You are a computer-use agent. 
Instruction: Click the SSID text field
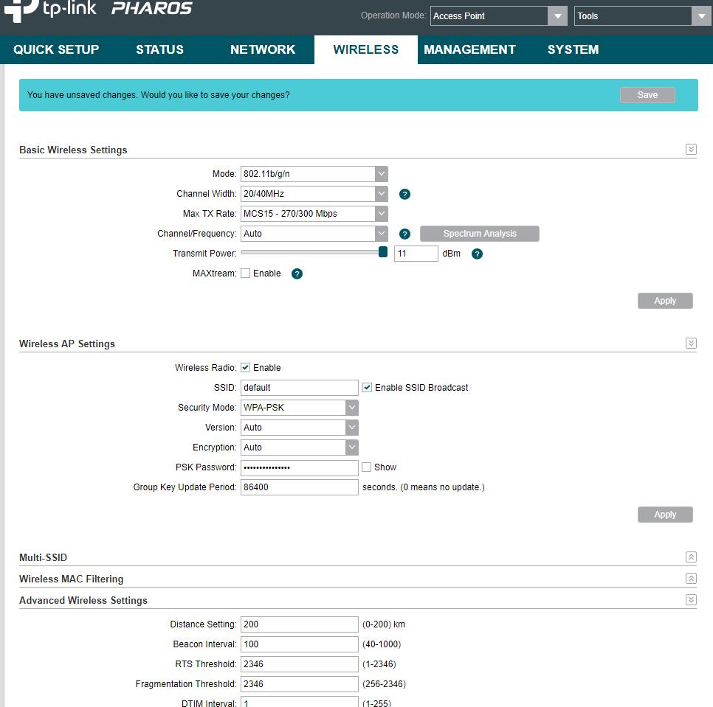(299, 388)
